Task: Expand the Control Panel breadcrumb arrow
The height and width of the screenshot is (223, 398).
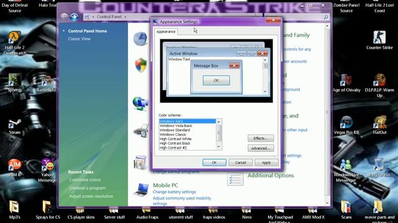Action: 125,17
